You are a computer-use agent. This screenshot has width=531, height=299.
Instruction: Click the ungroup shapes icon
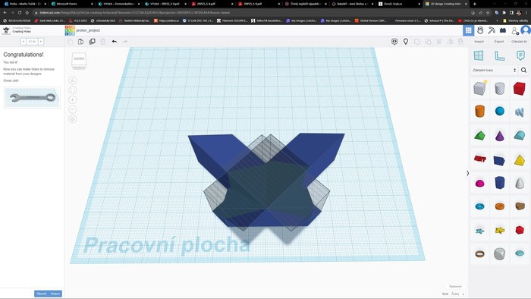(x=428, y=41)
